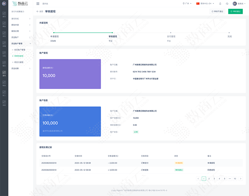Click the China flag language icon
Viewport: 249px width, 196px height.
tap(198, 4)
